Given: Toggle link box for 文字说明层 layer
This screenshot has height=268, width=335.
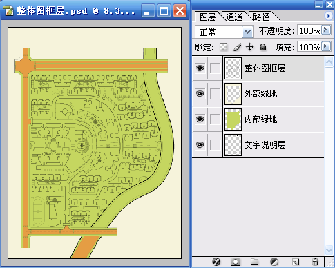Looking at the screenshot, I should coord(216,145).
